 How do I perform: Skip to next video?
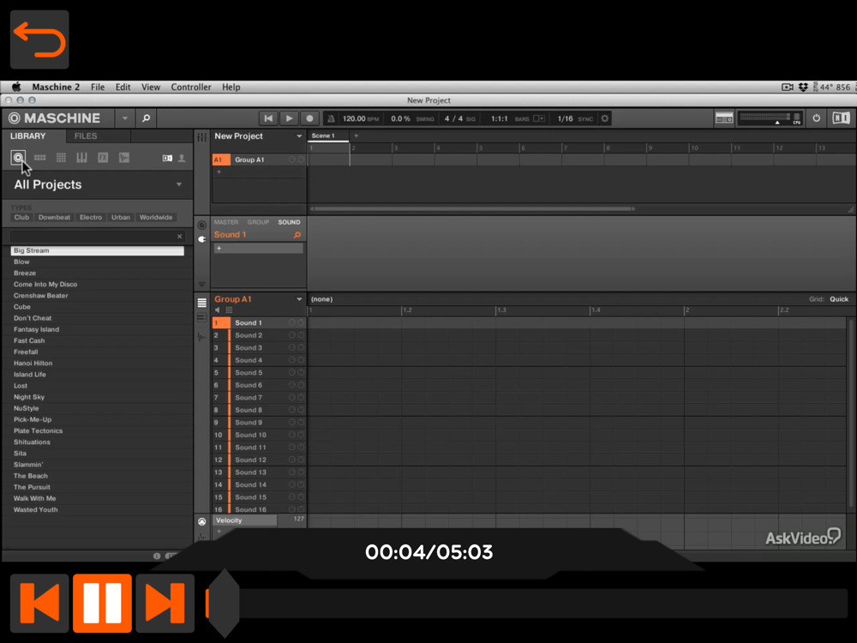point(165,603)
